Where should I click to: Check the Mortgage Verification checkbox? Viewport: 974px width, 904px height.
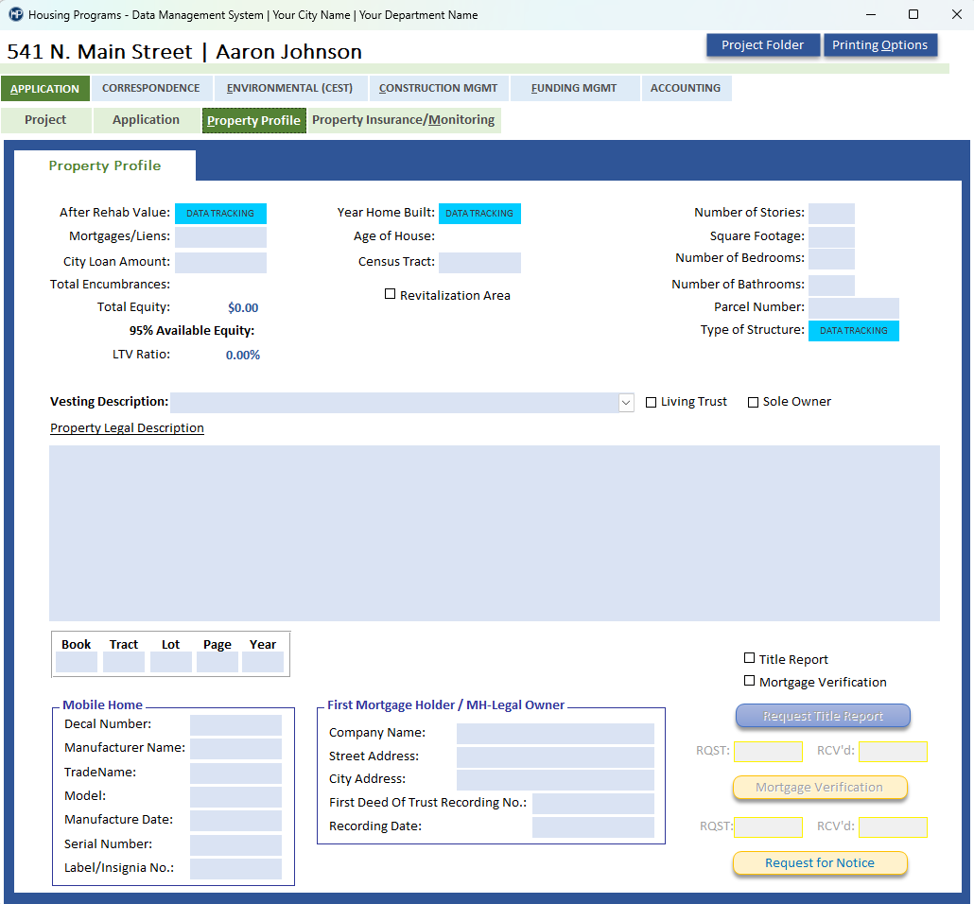(x=750, y=681)
